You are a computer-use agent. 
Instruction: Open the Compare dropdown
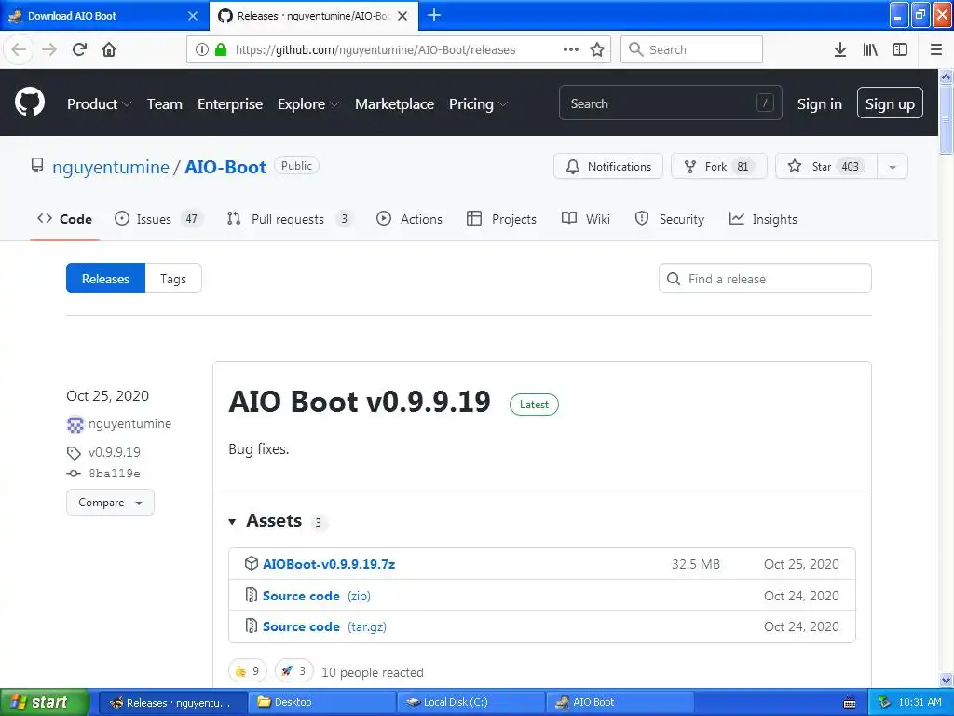coord(110,503)
